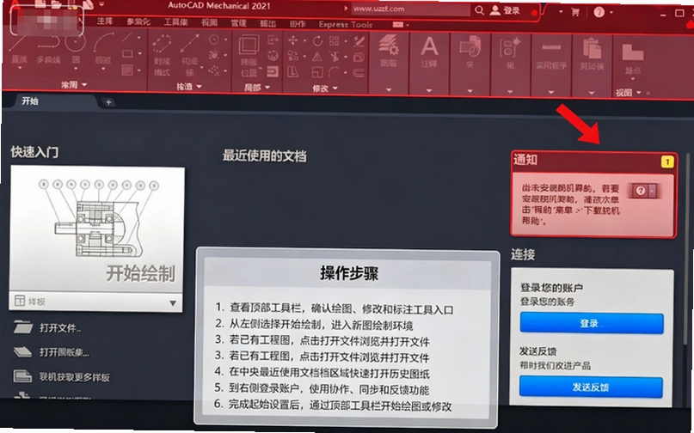Select the Arc (圆弧) tool
This screenshot has width=694, height=433.
(103, 48)
